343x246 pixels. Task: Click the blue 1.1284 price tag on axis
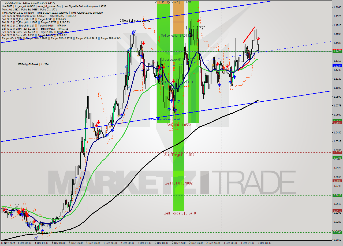(337, 66)
